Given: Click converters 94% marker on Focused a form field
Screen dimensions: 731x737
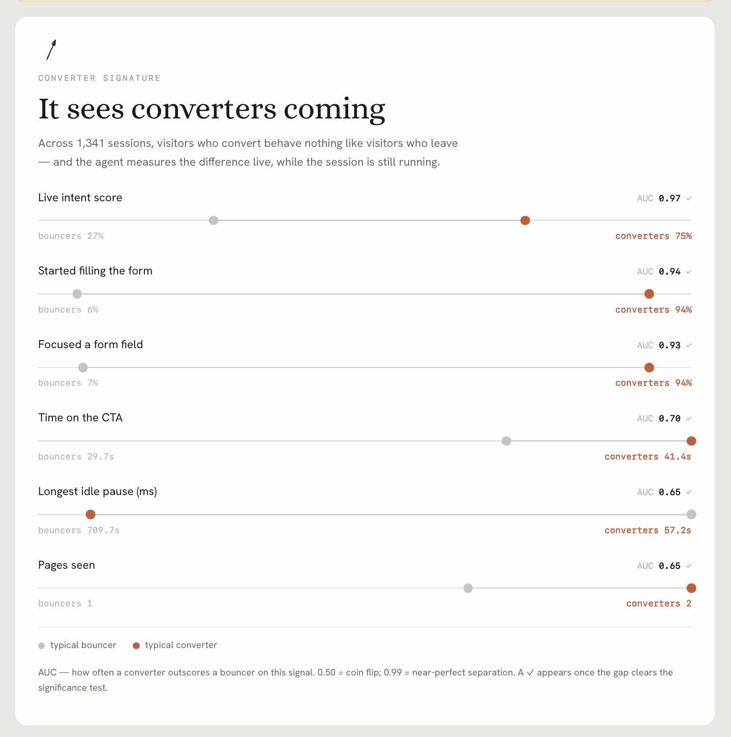Looking at the screenshot, I should coord(649,367).
